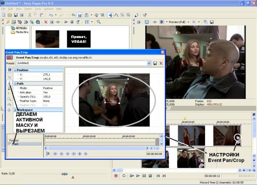Select Media Bins folder in the tree
This screenshot has height=185, width=257.
pos(22,32)
